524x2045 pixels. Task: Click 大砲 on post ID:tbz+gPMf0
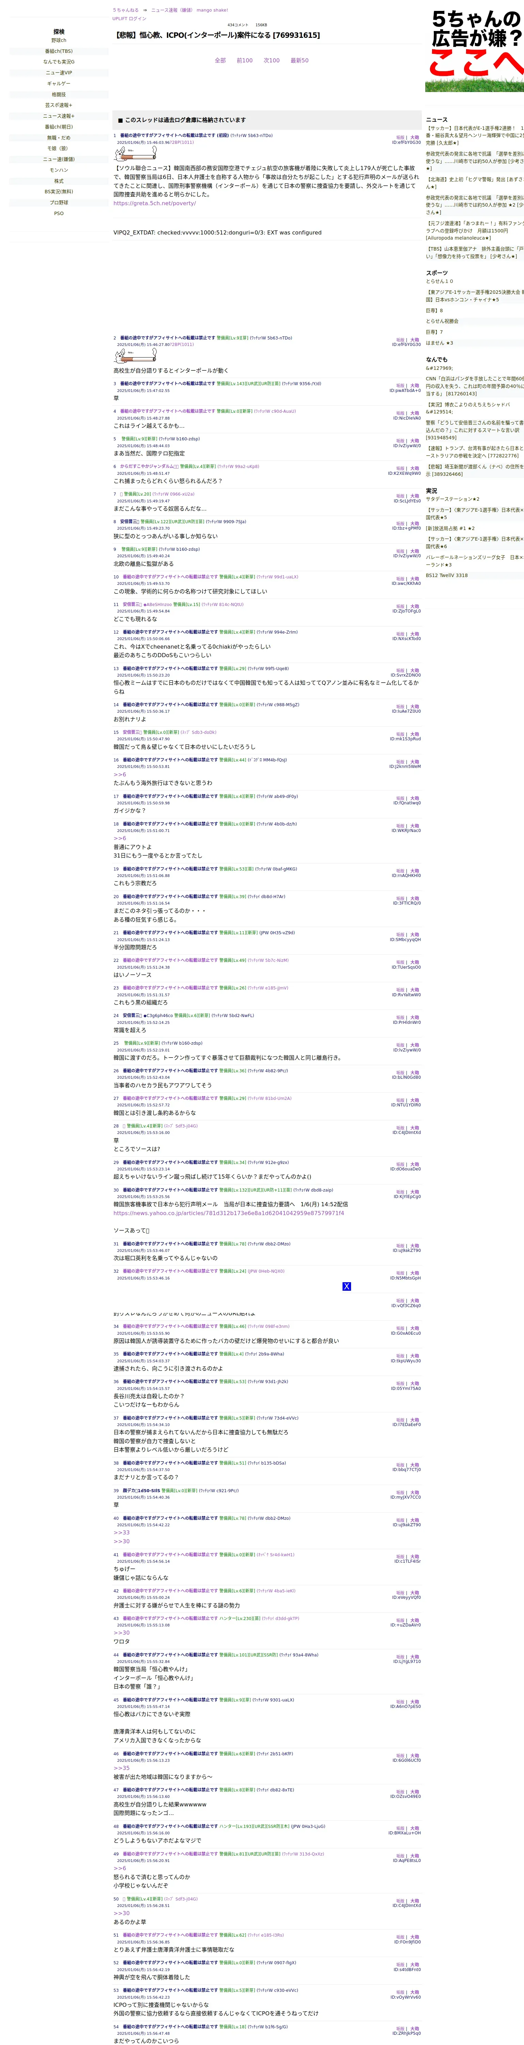coord(415,524)
